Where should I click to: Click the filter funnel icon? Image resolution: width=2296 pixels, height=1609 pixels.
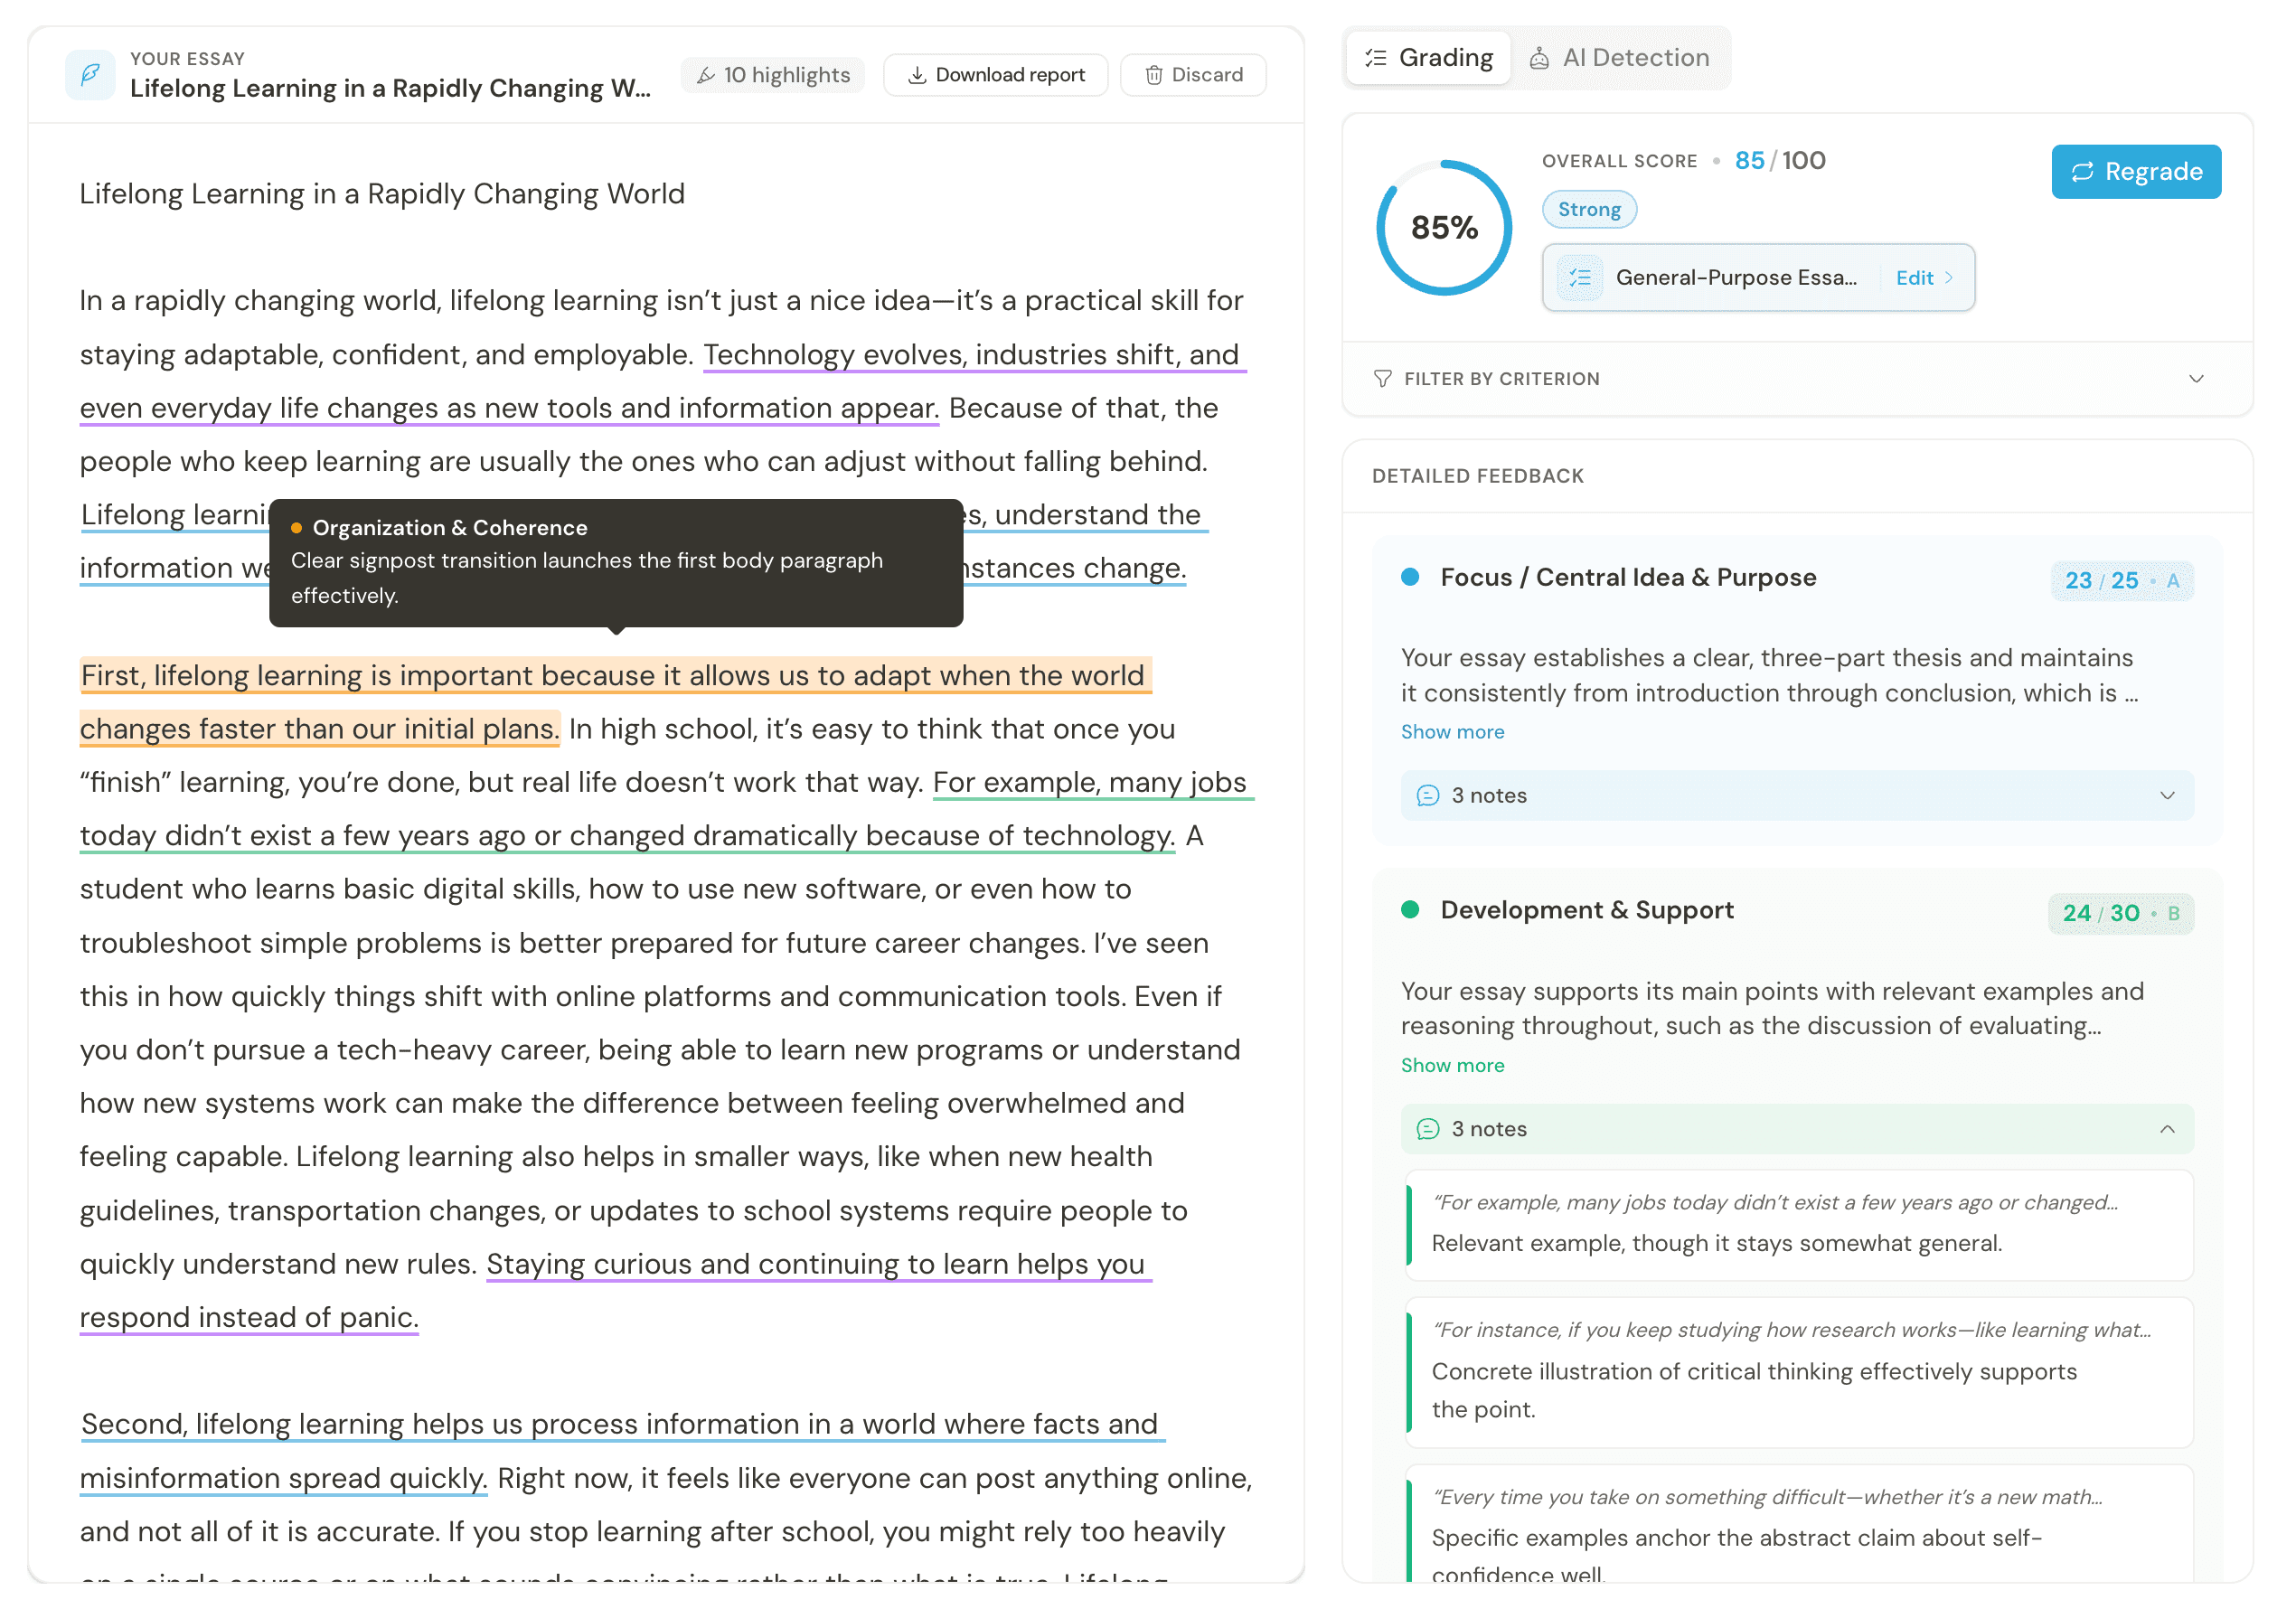click(1383, 379)
